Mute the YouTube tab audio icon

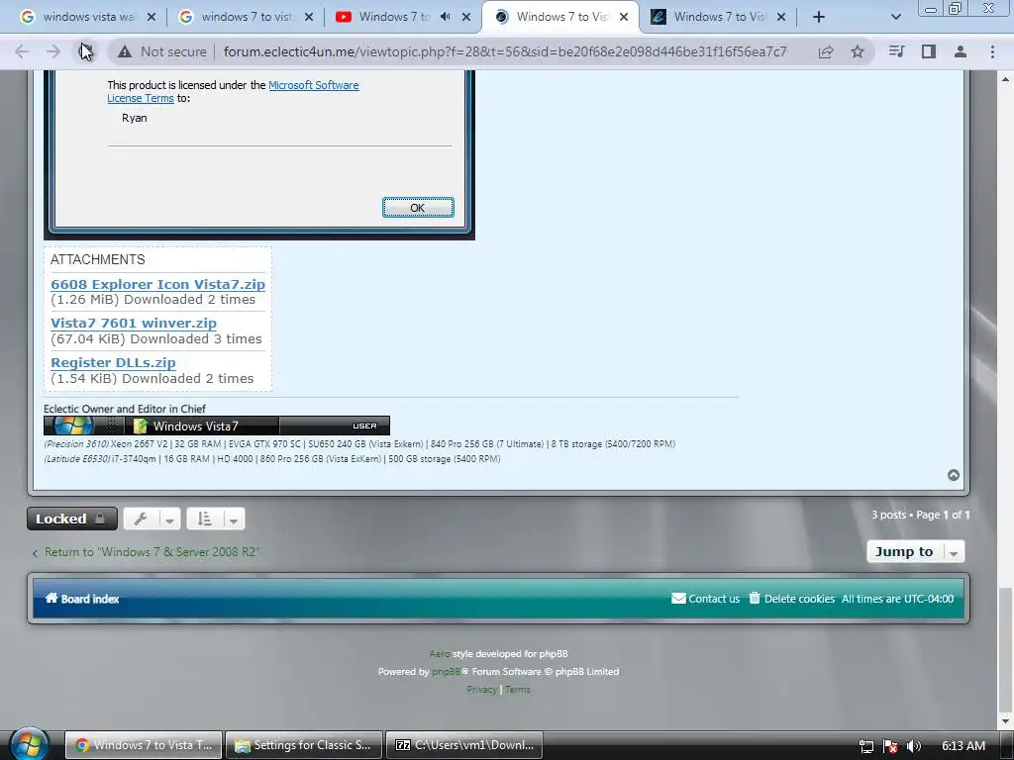[445, 17]
